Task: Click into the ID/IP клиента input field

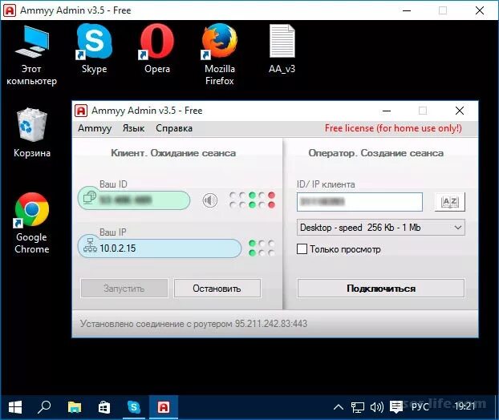Action: pos(359,201)
